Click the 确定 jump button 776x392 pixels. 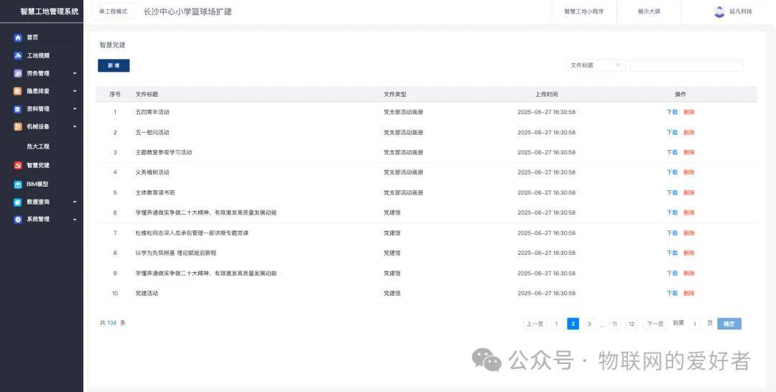729,324
